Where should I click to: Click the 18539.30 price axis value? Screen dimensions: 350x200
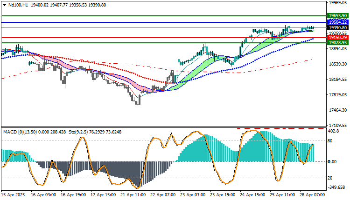pos(338,64)
